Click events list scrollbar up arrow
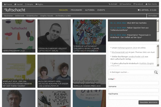The image size is (161, 107). point(158,20)
